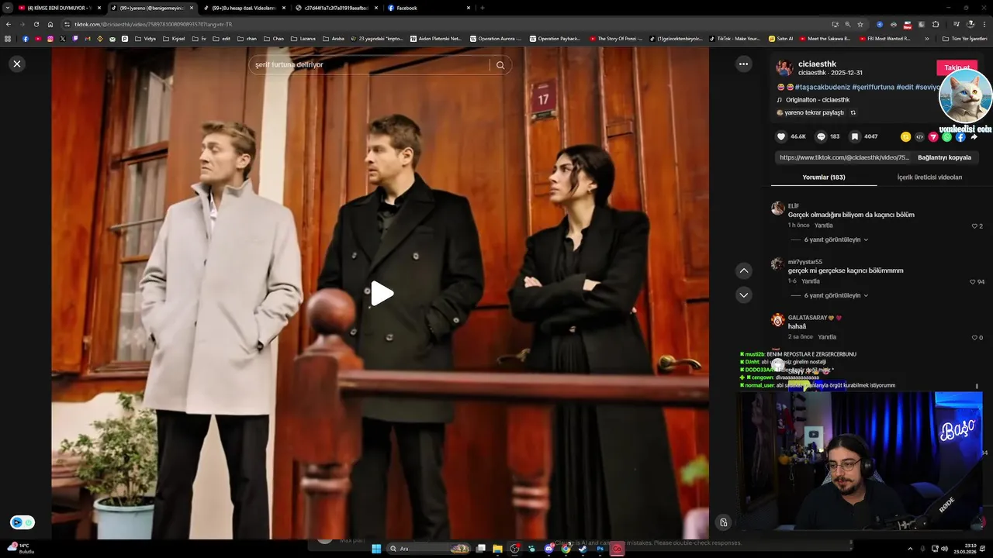Click the 'şerif furtuna deliriyor' search field
This screenshot has width=993, height=558.
click(x=371, y=65)
